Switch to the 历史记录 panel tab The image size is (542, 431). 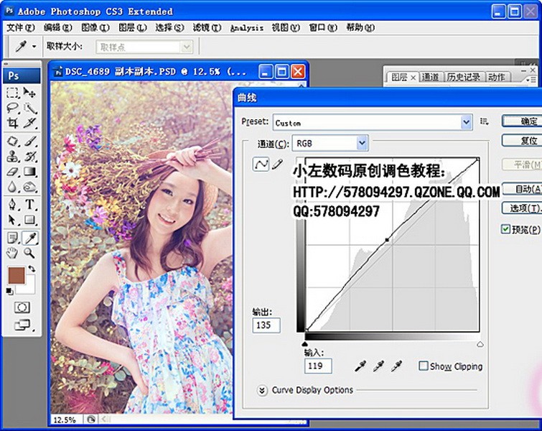coord(463,77)
